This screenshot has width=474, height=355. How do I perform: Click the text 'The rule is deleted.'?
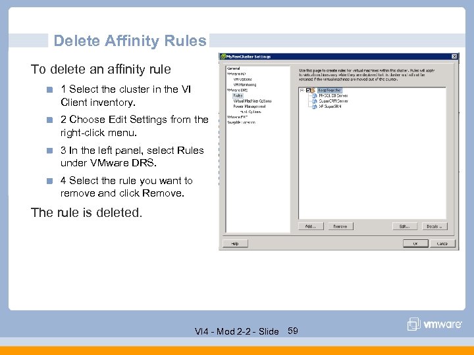point(86,212)
